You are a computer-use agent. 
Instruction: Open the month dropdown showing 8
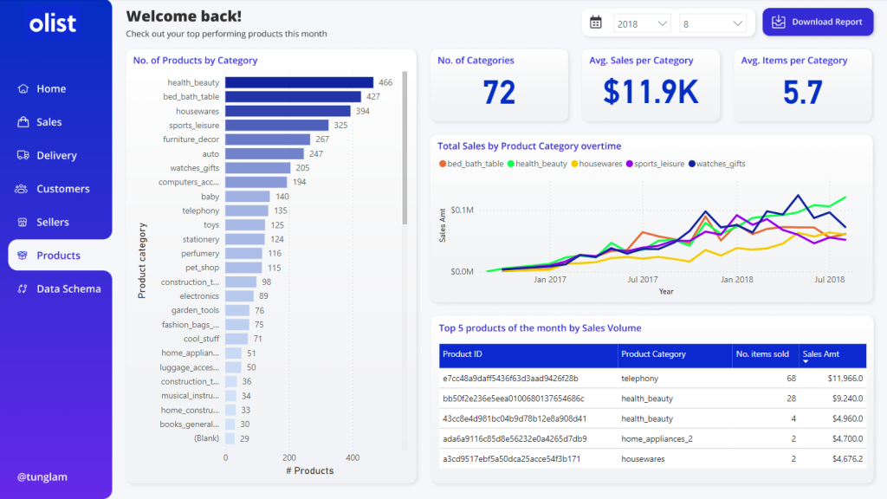tap(712, 23)
